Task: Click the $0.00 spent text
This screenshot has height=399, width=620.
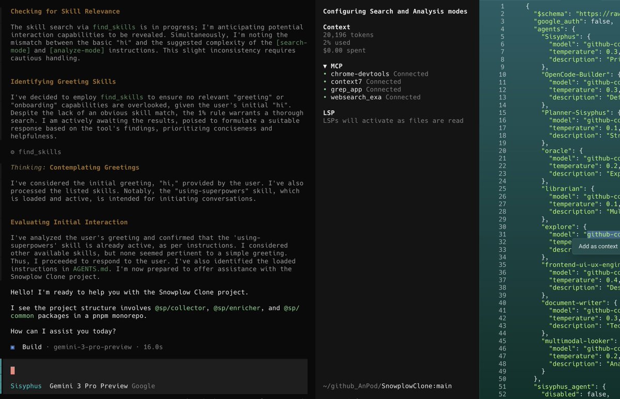Action: [x=344, y=51]
